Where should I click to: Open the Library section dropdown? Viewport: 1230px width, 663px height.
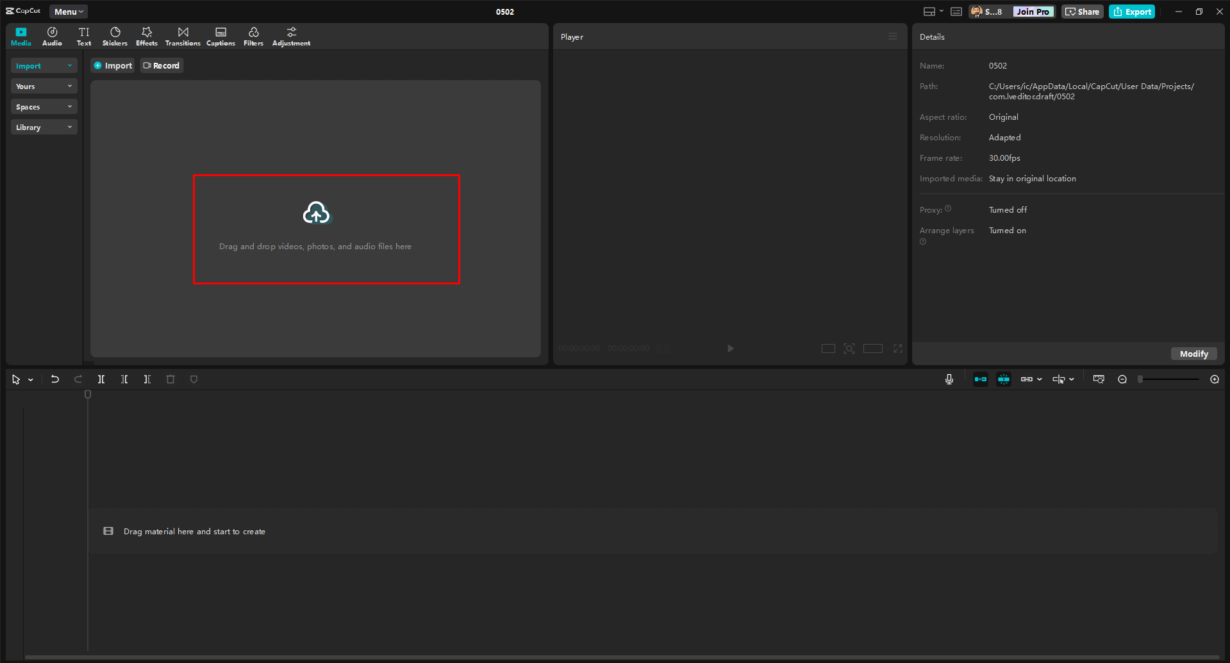(x=44, y=127)
